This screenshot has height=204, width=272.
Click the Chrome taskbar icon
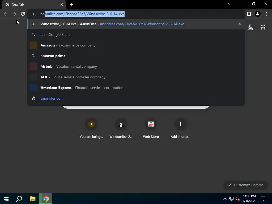[46, 199]
